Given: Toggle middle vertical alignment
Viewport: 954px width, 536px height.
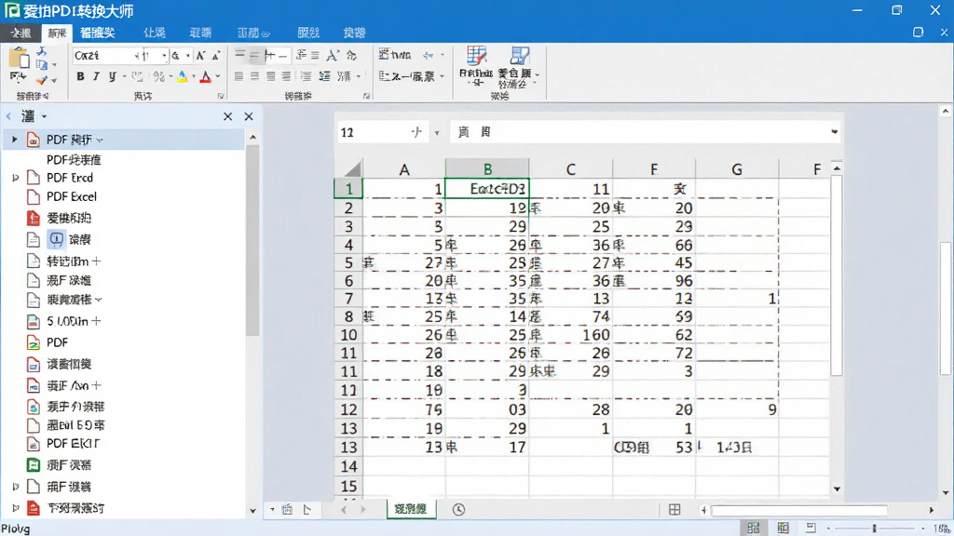Looking at the screenshot, I should coord(255,55).
